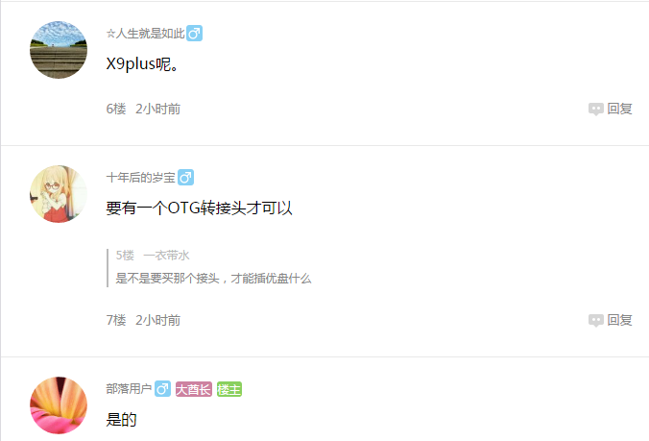Click the comment text X9plus呢。
649x441 pixels.
[142, 64]
